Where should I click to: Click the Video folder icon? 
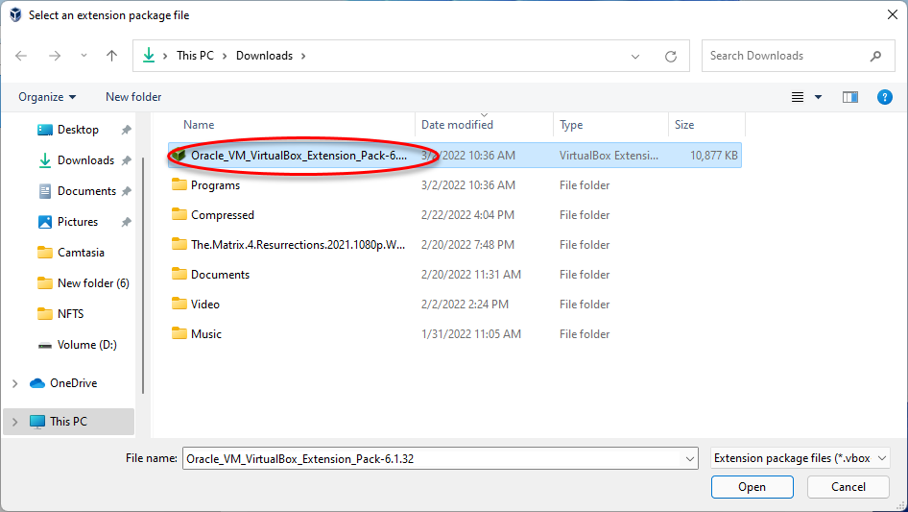coord(179,304)
